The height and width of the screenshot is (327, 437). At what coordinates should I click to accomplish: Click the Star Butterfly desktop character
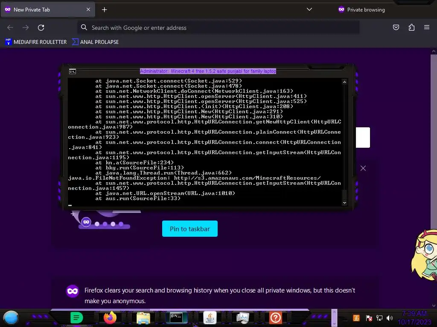[x=424, y=254]
